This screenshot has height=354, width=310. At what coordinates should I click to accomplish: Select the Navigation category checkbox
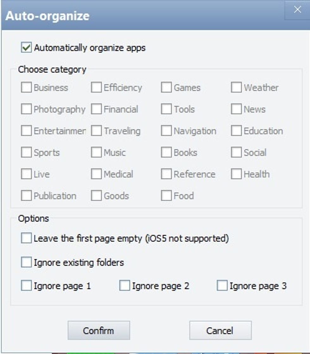[x=166, y=131]
